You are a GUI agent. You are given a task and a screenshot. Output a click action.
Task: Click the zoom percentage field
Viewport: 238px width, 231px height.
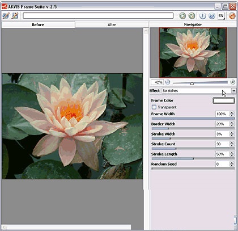tap(157, 82)
